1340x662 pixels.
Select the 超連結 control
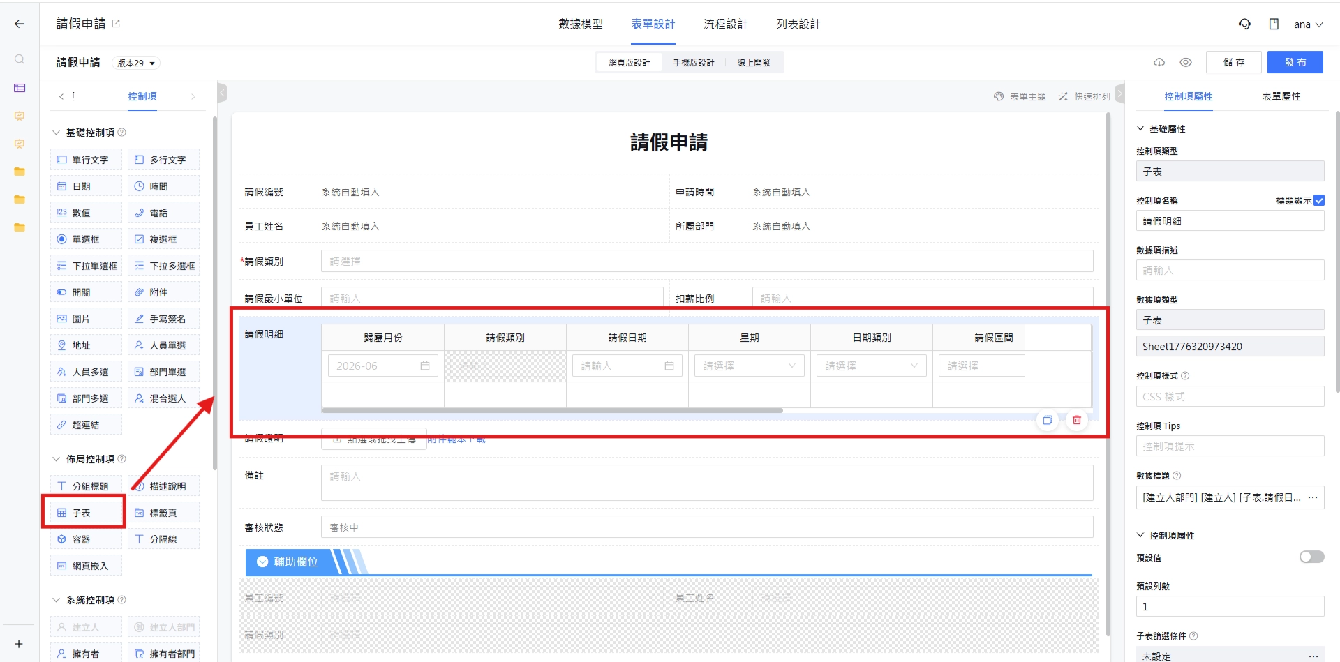(x=86, y=425)
